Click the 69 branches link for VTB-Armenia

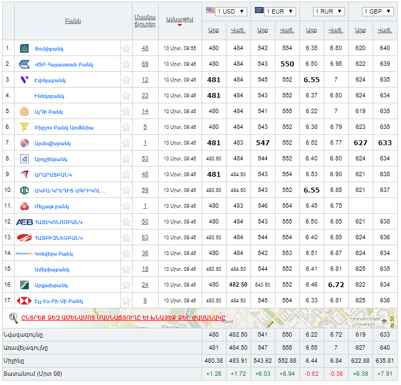tap(145, 64)
